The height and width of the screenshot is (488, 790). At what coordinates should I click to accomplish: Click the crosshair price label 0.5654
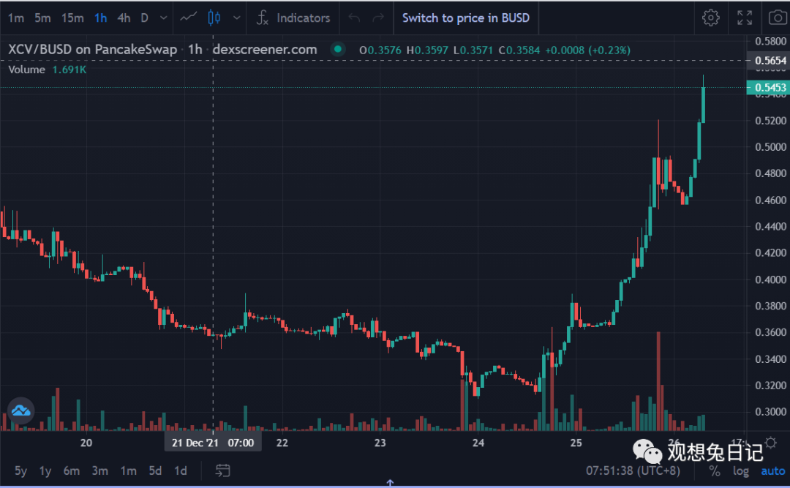770,61
